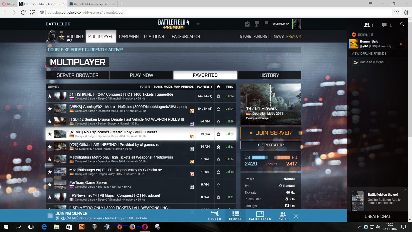Cancel joining server with the X icon
The width and height of the screenshot is (412, 232).
[x=296, y=216]
